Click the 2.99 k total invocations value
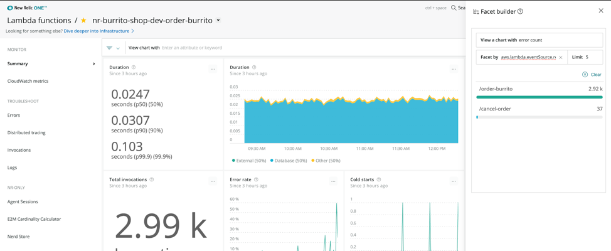The height and width of the screenshot is (251, 611). [x=160, y=227]
